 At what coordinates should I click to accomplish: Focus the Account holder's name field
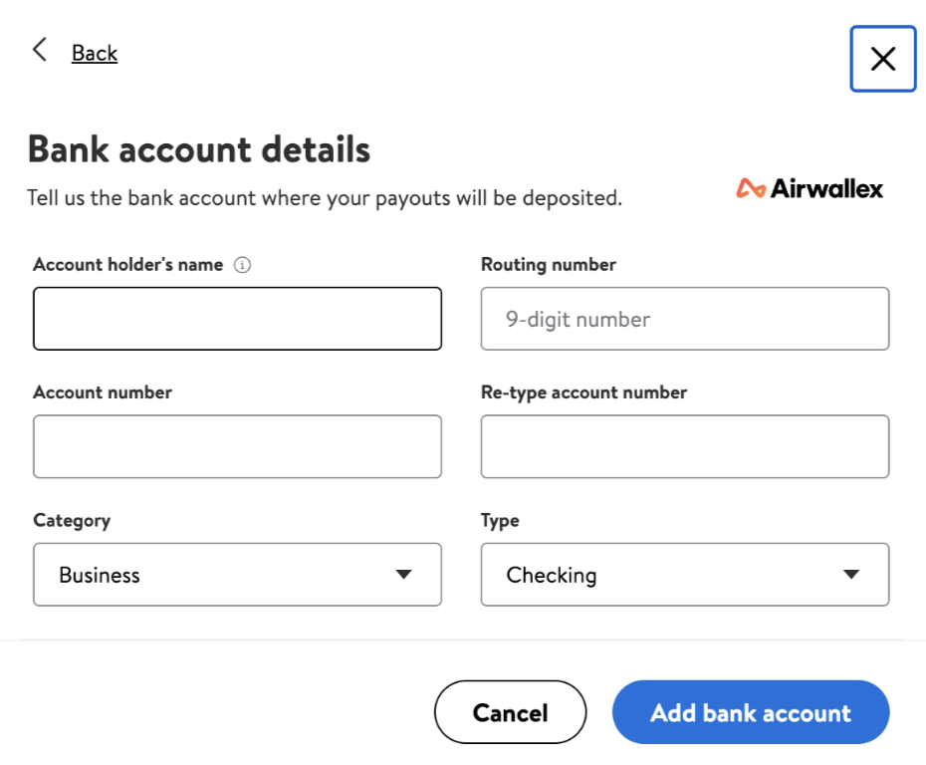(x=237, y=319)
